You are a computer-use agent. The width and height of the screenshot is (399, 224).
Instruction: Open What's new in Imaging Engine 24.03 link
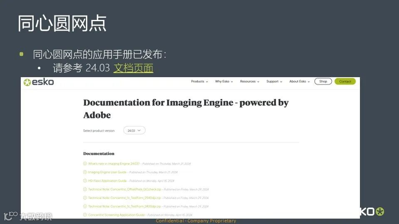114,164
